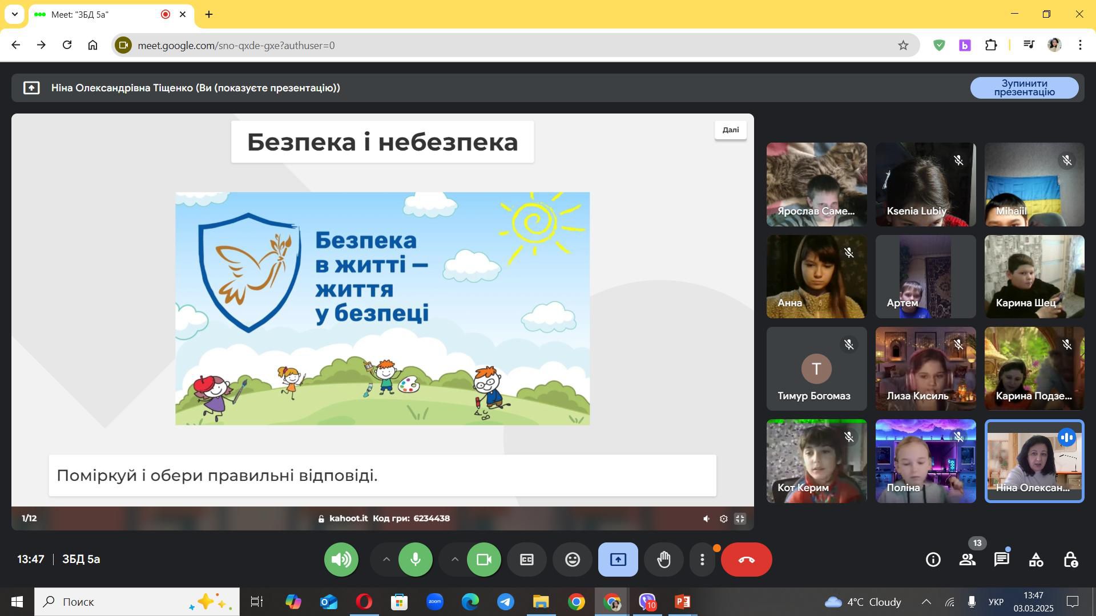Open Kahoot settings gear icon
Viewport: 1096px width, 616px height.
723,518
